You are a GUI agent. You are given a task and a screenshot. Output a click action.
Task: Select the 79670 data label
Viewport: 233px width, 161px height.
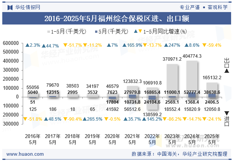tap(53, 85)
